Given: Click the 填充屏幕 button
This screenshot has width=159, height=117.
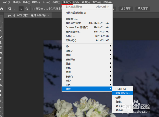Looking at the screenshot, I should click(x=143, y=9).
